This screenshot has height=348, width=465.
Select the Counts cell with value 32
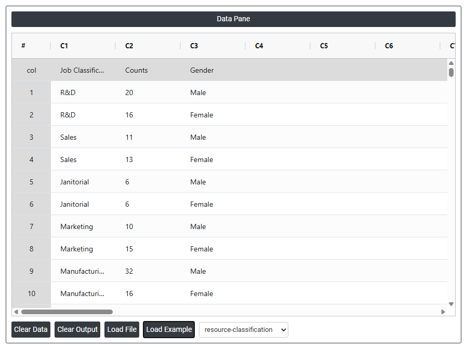click(129, 271)
